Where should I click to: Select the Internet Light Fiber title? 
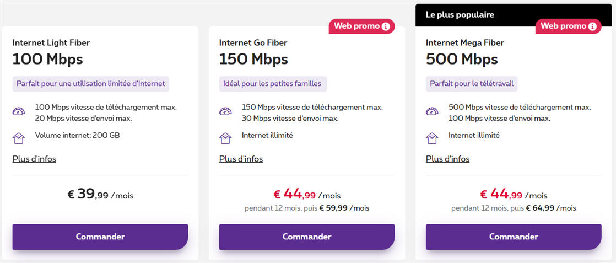51,42
